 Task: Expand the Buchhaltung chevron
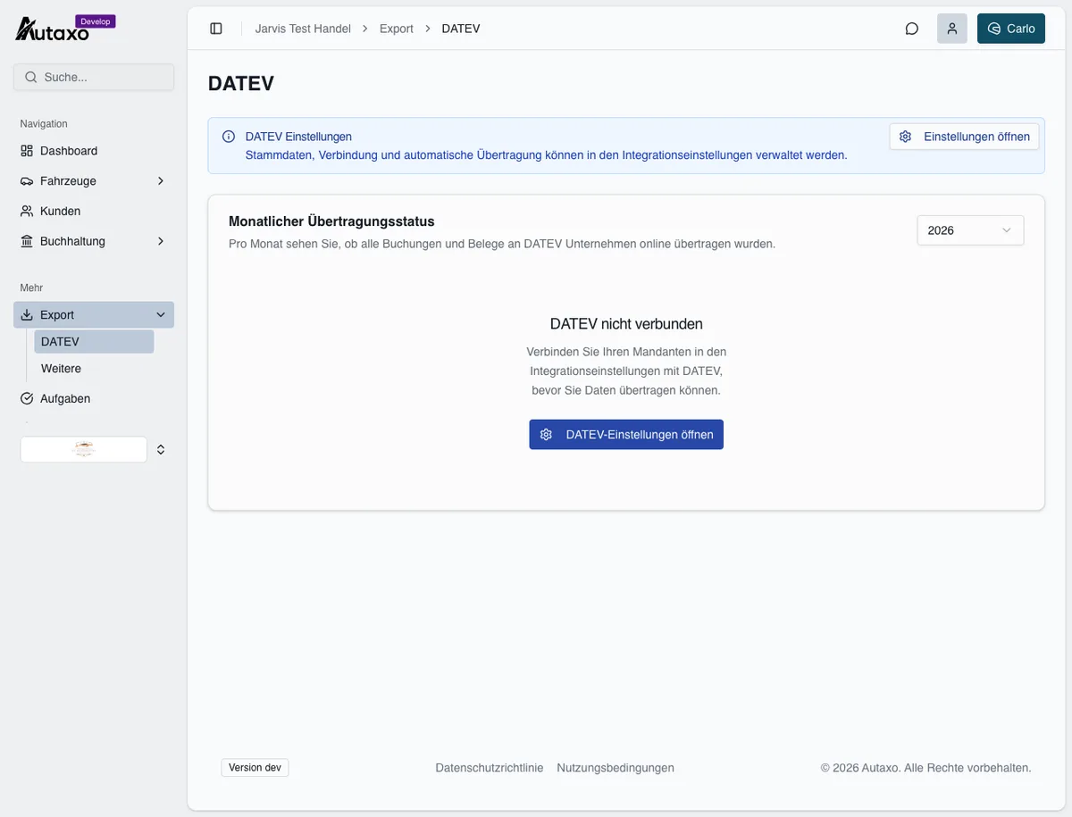point(161,241)
